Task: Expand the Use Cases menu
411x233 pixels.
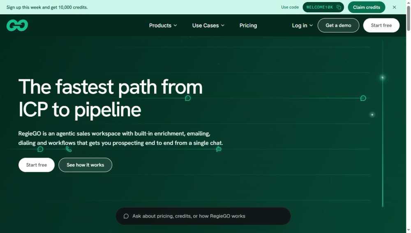Action: [208, 25]
